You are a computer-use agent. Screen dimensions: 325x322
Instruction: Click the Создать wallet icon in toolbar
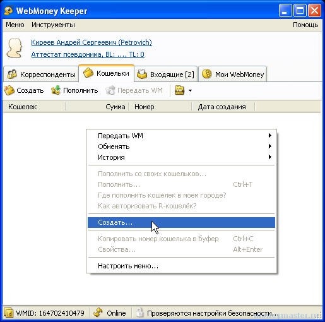pyautogui.click(x=9, y=90)
